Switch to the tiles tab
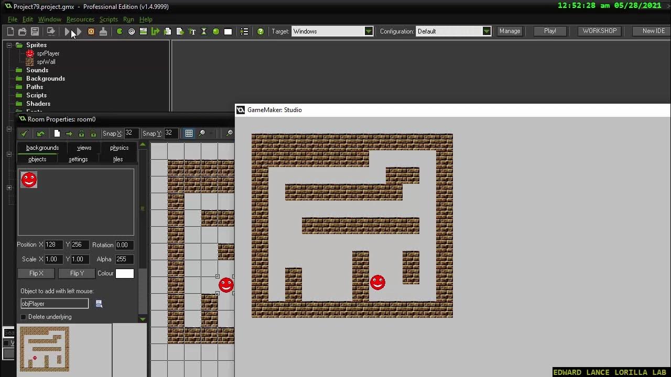Screen dimensions: 671x377 pyautogui.click(x=118, y=159)
